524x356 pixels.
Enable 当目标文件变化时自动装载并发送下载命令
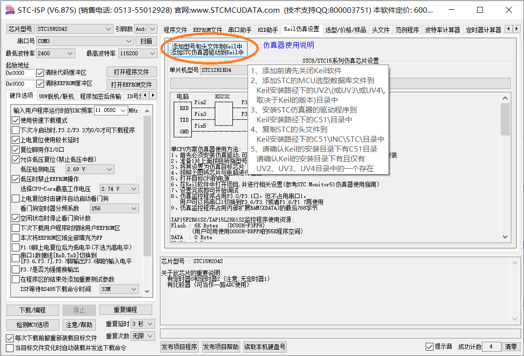click(10, 348)
